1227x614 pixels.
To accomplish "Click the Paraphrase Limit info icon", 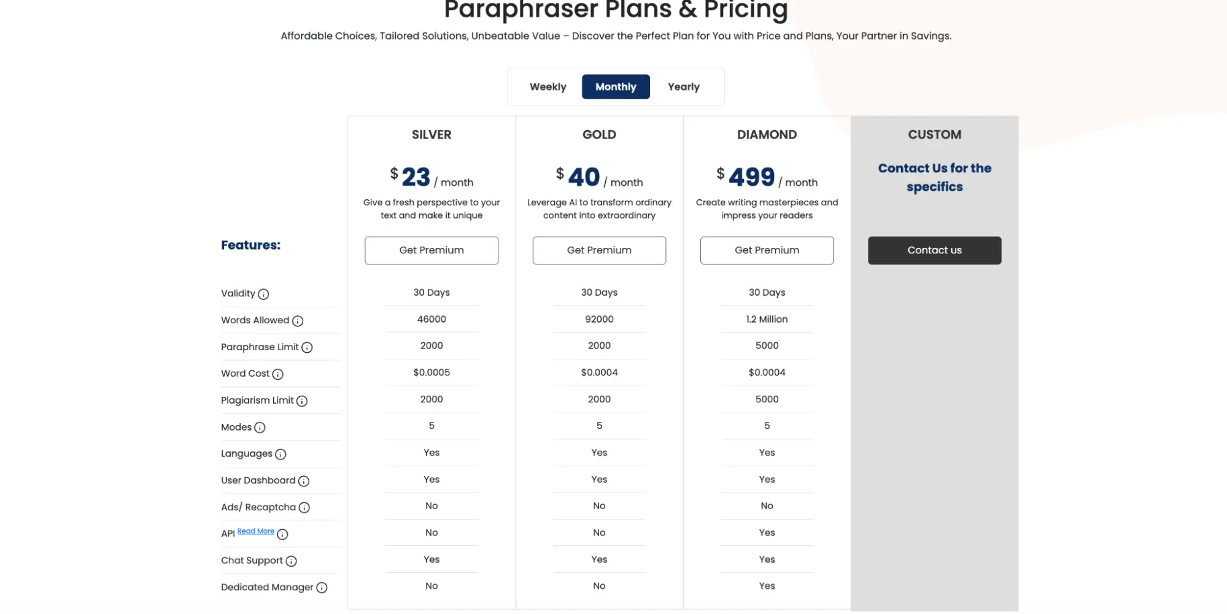I will pyautogui.click(x=307, y=348).
